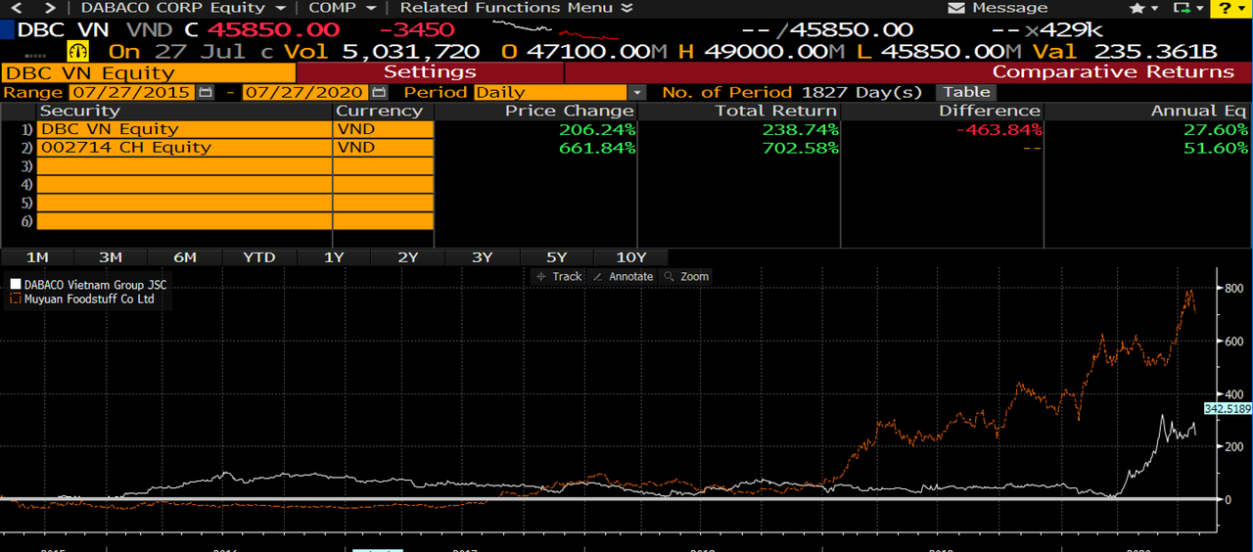Viewport: 1253px width, 552px height.
Task: Select the 2Y range tab
Action: coord(408,257)
